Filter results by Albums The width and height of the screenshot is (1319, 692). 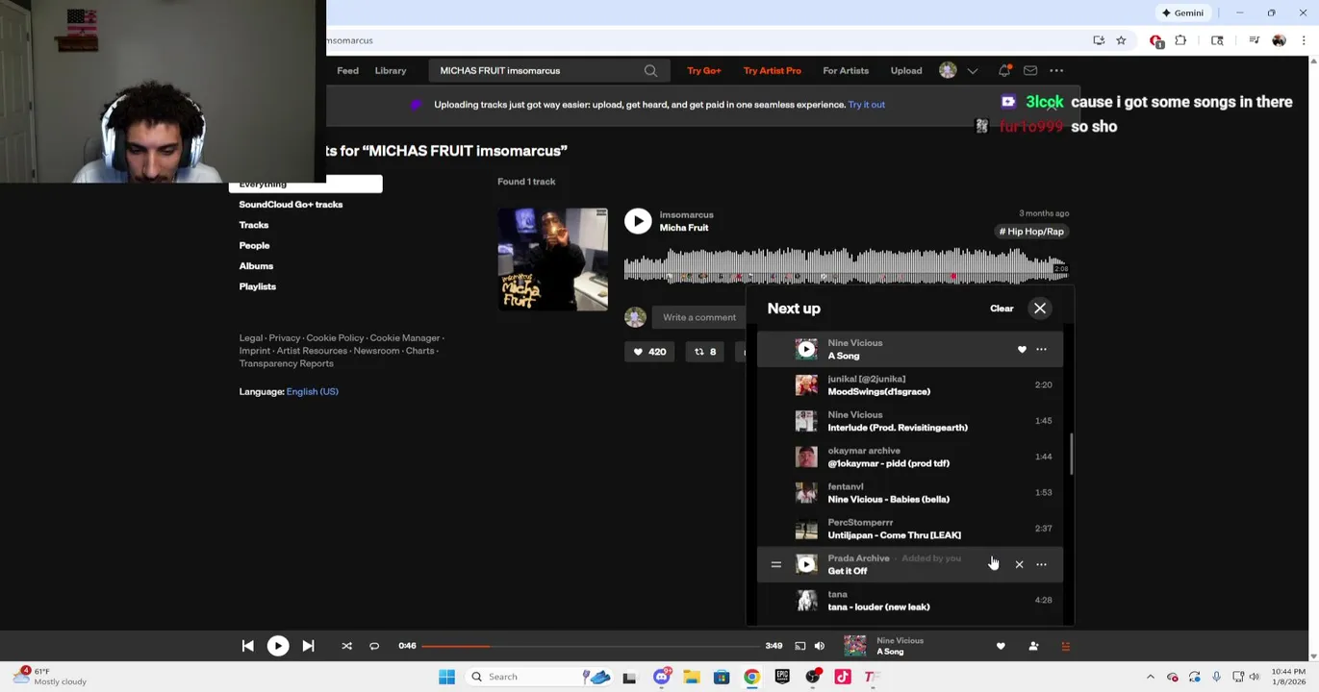click(256, 266)
